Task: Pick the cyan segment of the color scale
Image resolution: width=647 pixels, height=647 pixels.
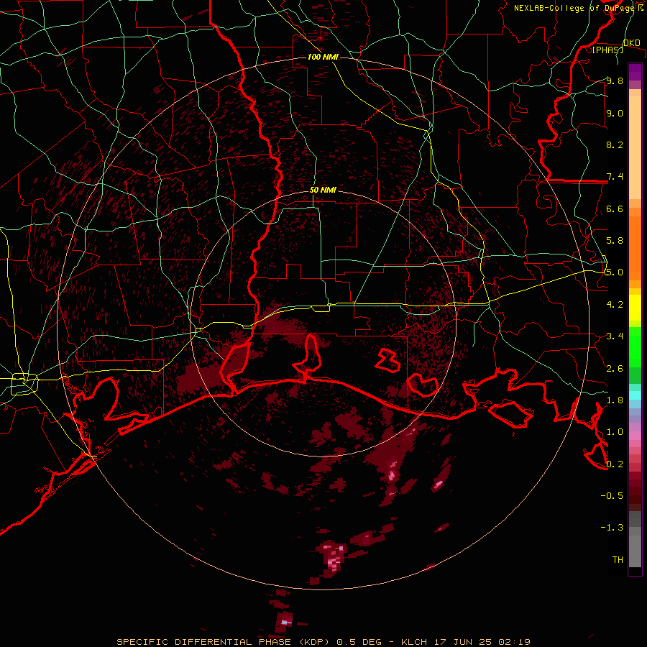Action: click(635, 395)
